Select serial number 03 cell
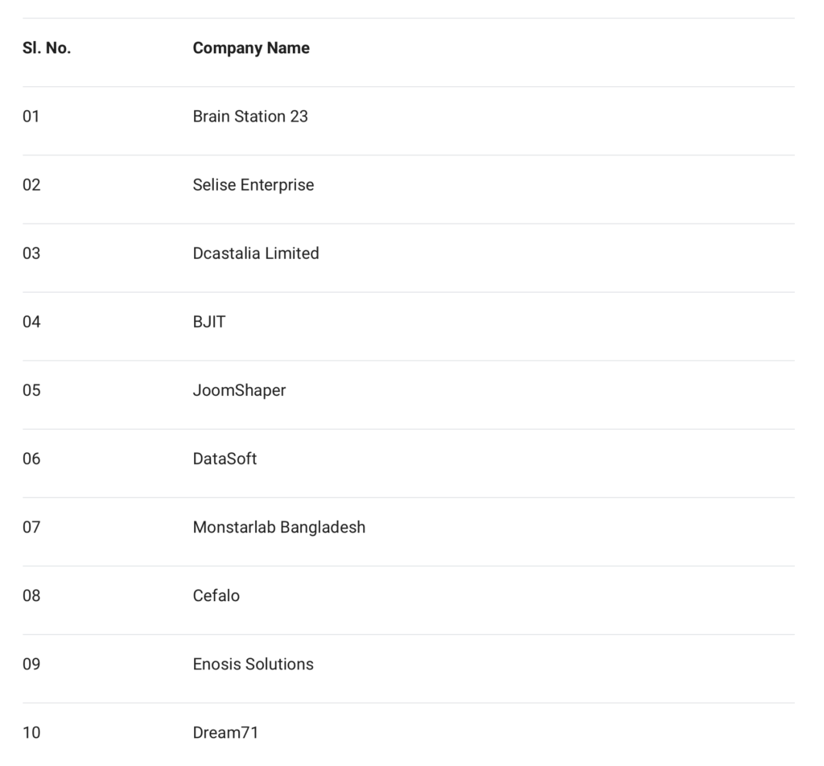Image resolution: width=824 pixels, height=766 pixels. click(31, 253)
